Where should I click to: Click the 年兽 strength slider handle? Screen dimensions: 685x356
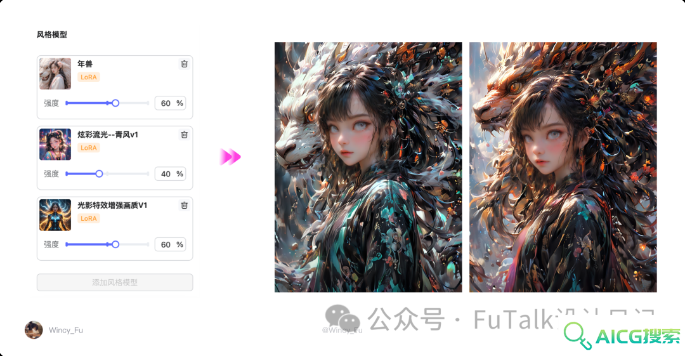coord(115,103)
